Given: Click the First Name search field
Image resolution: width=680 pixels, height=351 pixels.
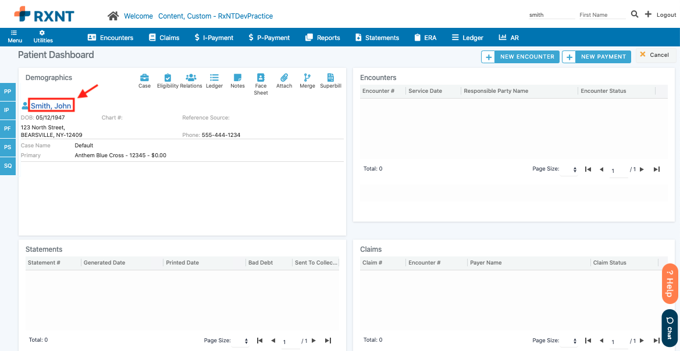Looking at the screenshot, I should (601, 15).
